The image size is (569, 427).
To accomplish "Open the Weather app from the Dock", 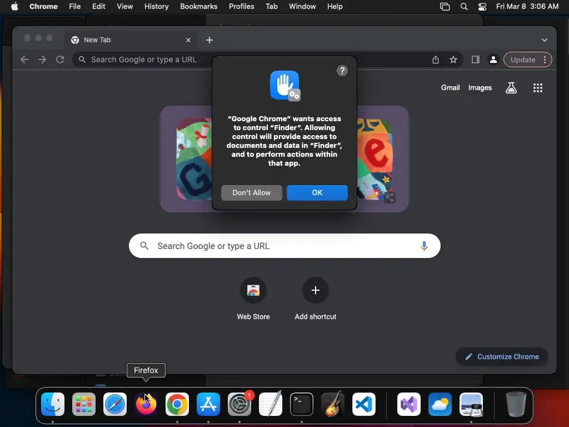I will pyautogui.click(x=440, y=404).
